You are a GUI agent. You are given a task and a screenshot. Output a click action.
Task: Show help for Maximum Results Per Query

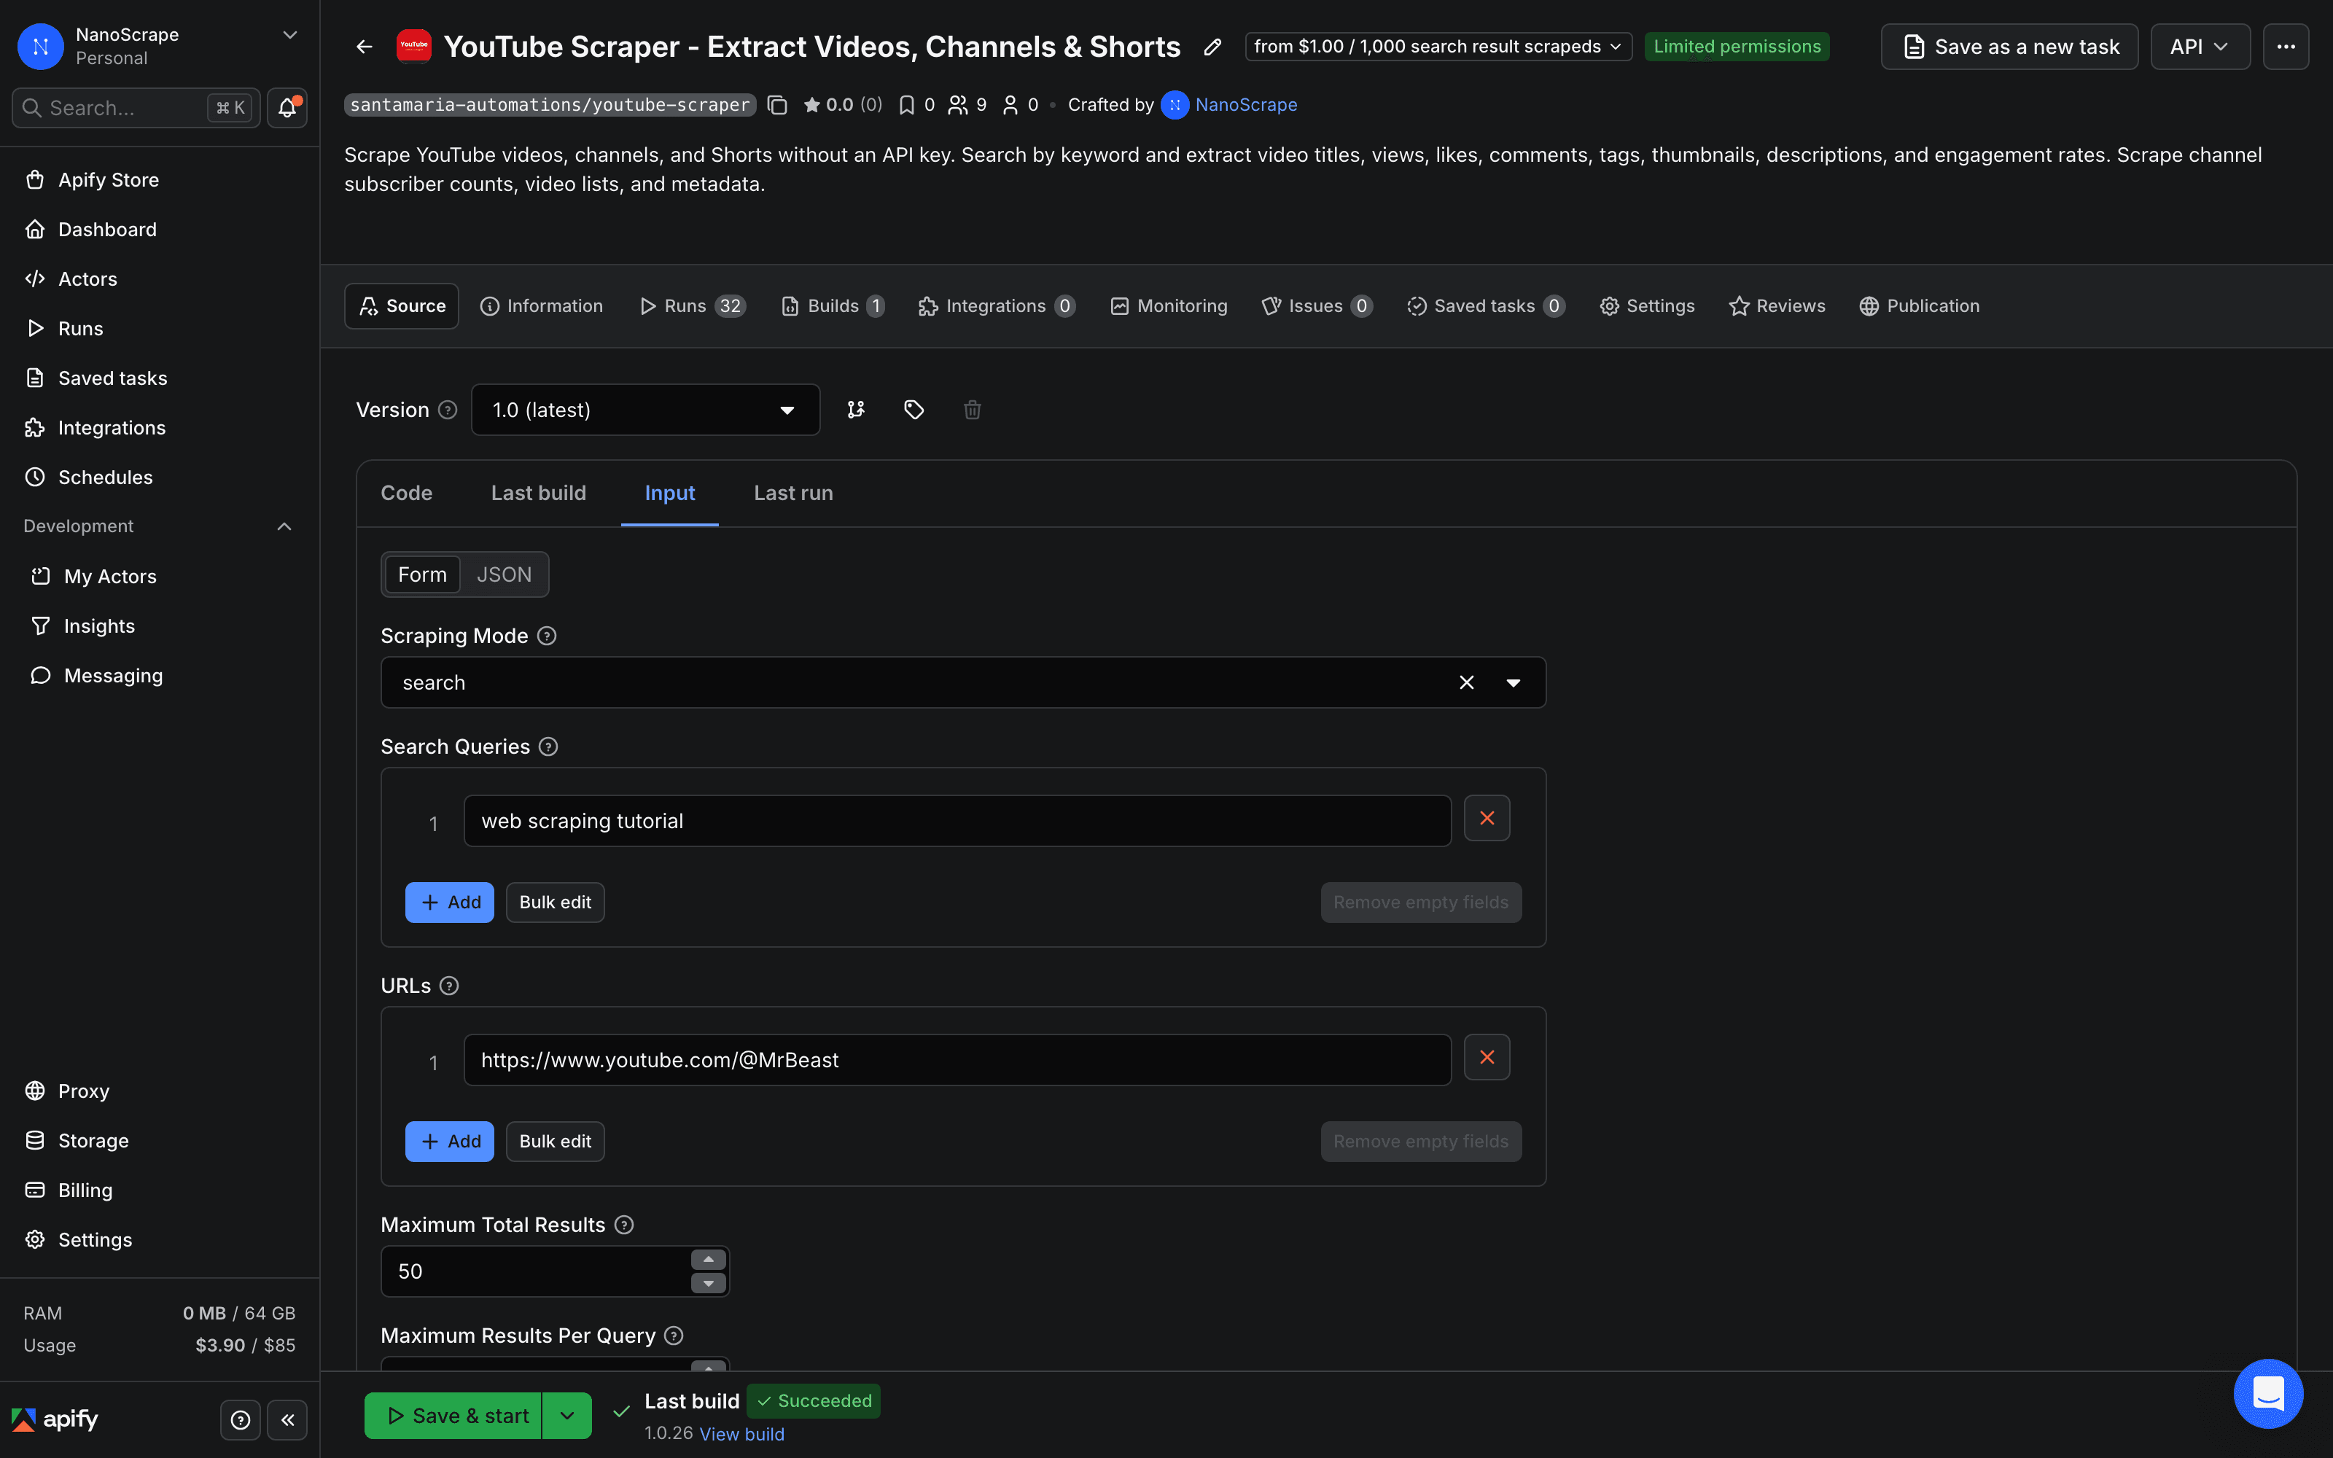coord(674,1336)
